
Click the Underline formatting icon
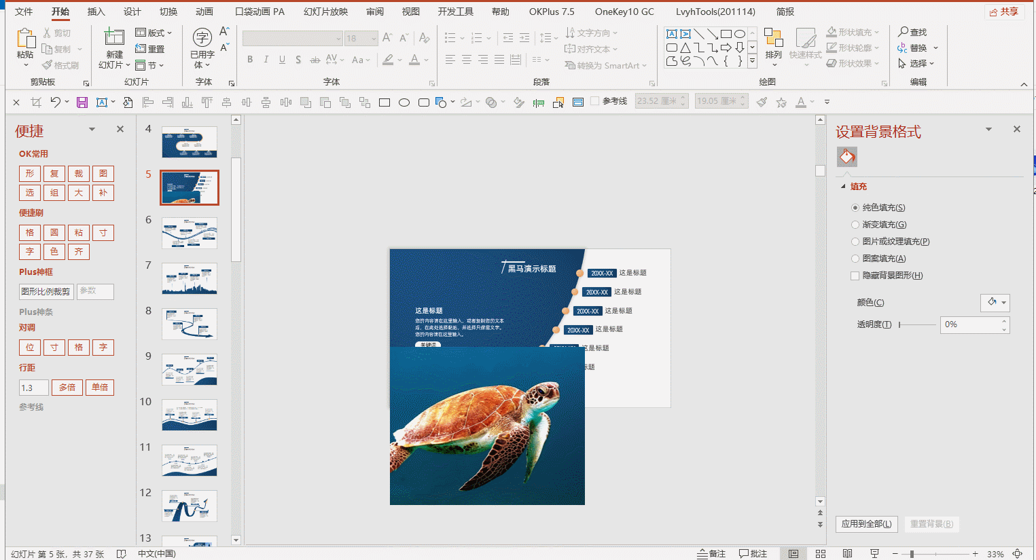[x=283, y=60]
